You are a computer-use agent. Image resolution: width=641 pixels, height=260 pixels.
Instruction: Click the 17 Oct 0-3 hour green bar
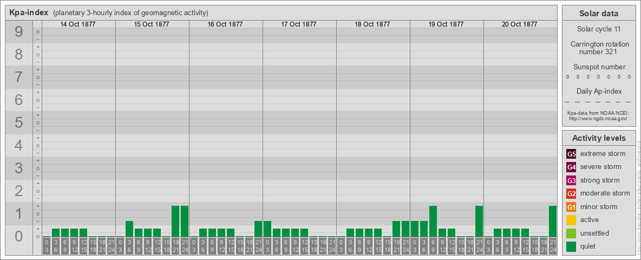click(x=267, y=229)
